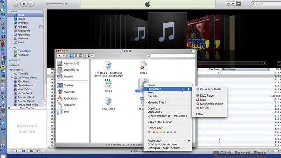Screen dimensions: 281x158
Task: Select the TPS11.mp3 file icon
Action: point(108,102)
